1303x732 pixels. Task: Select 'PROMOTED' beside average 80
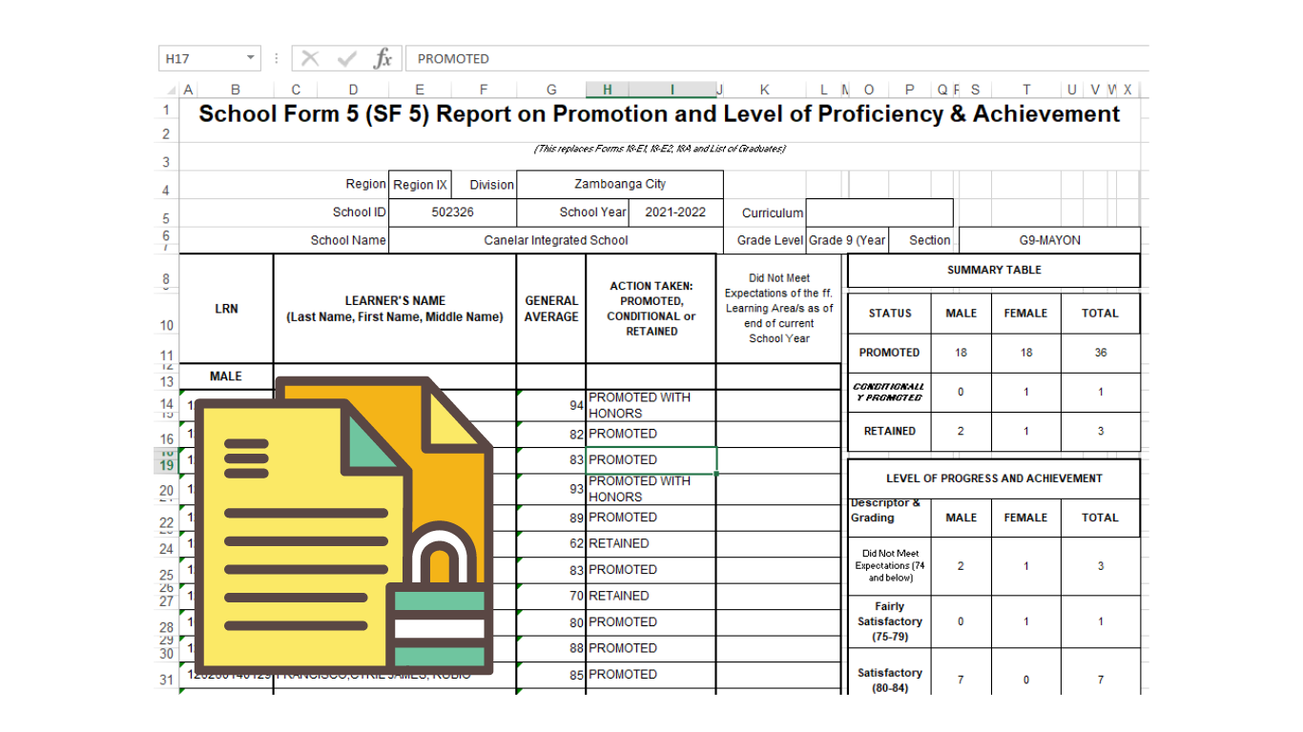[x=651, y=622]
